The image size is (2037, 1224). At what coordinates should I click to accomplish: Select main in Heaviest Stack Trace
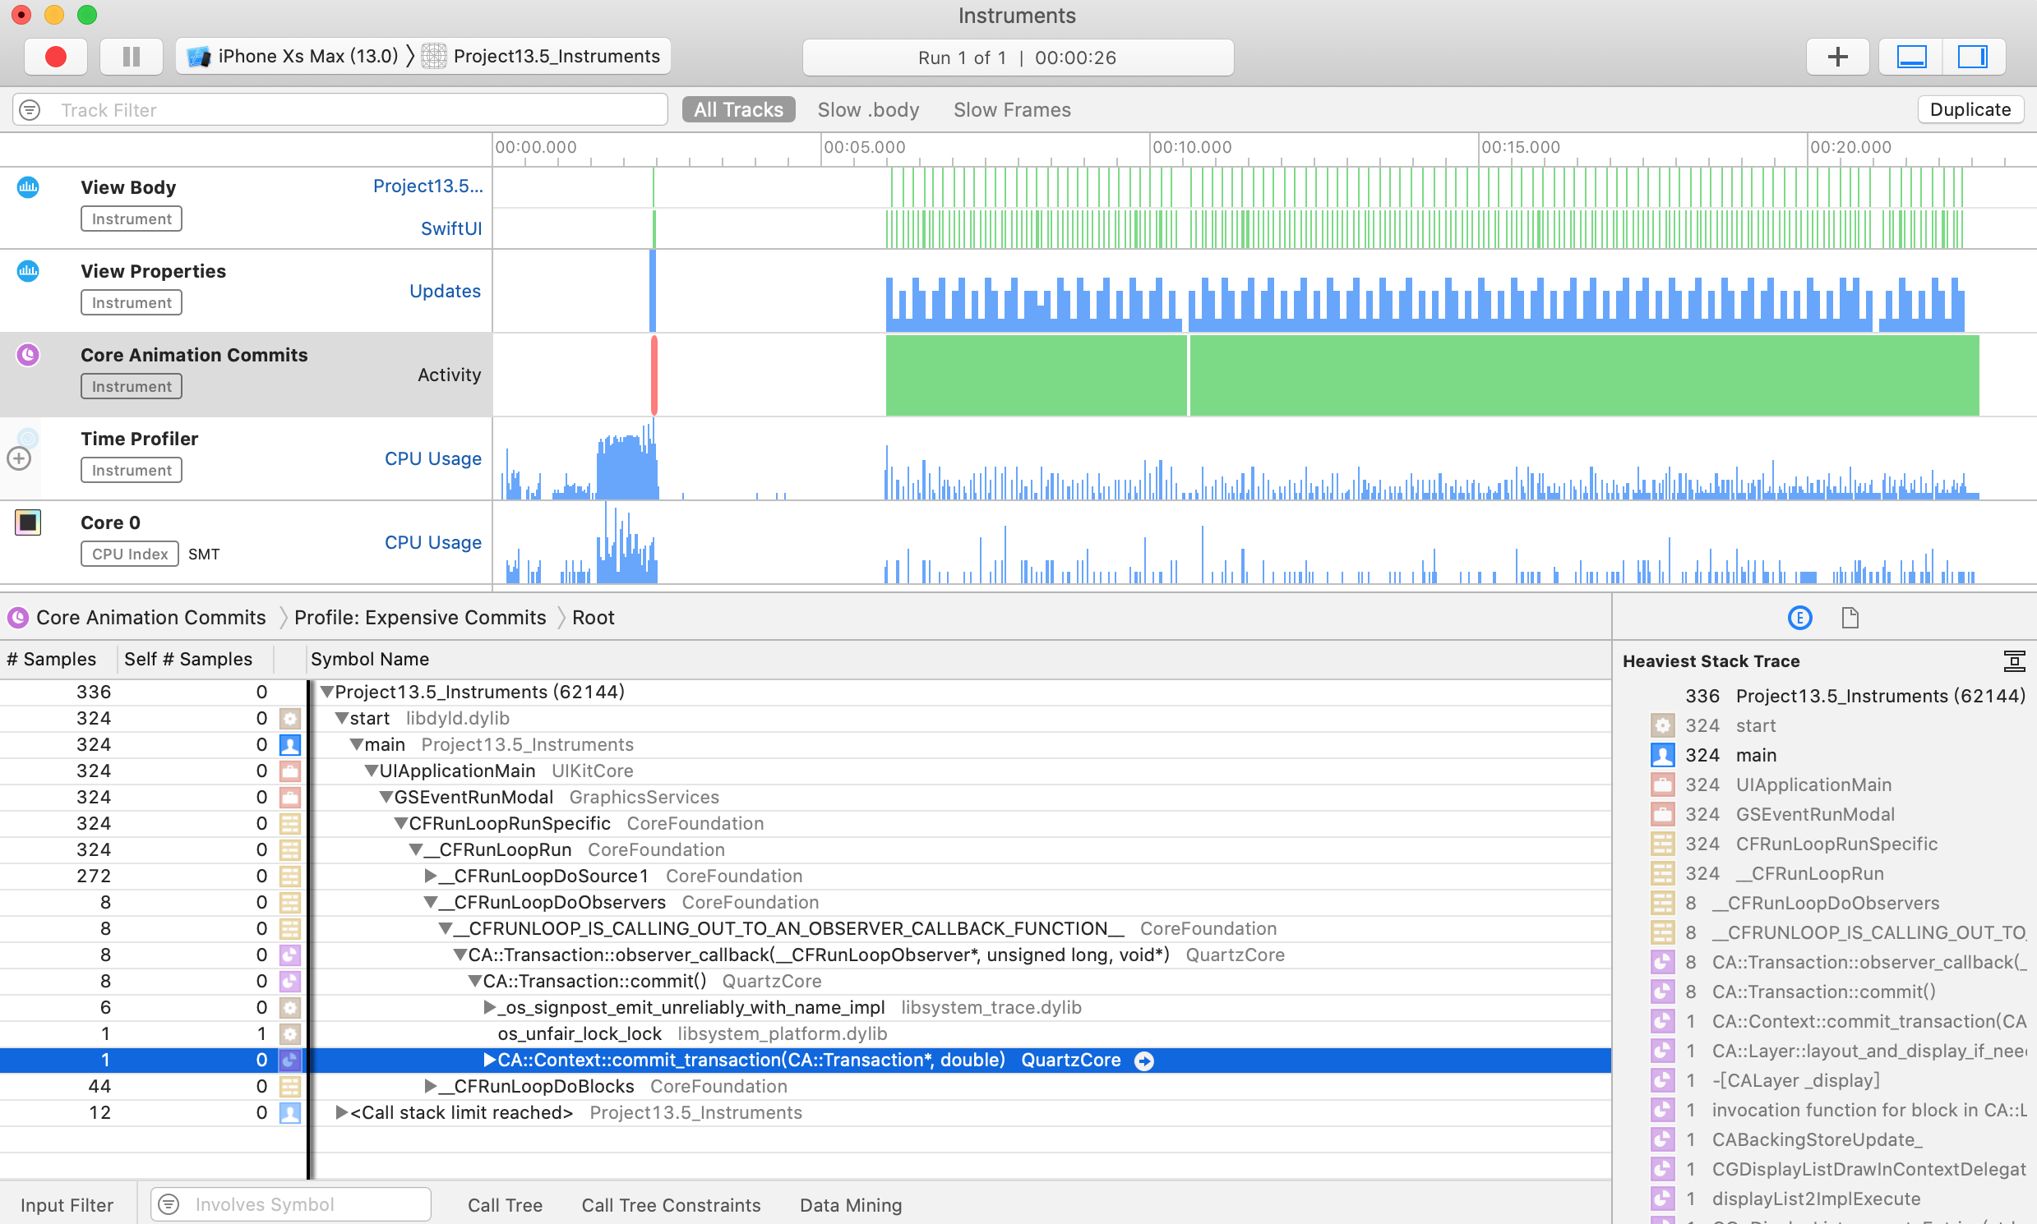(x=1756, y=756)
